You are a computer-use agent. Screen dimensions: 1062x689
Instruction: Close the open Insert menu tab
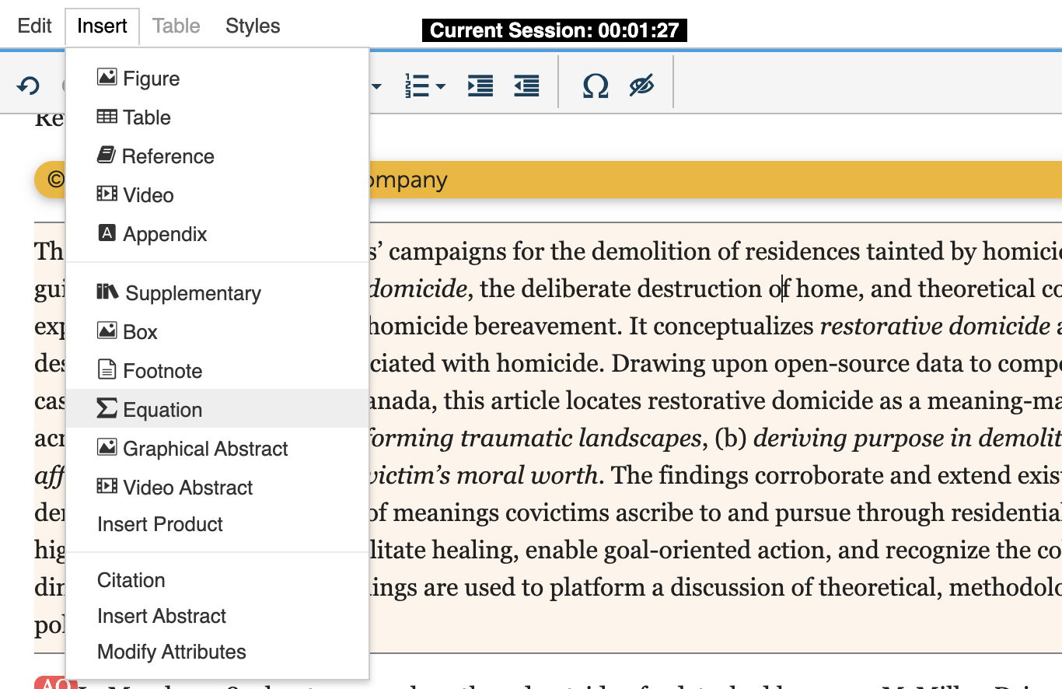click(x=102, y=26)
